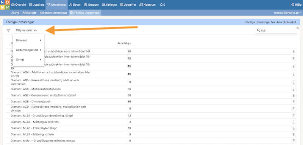Screen dimensions: 303x145
Task: Sort by Antal frågor column header
Action: [x=124, y=43]
